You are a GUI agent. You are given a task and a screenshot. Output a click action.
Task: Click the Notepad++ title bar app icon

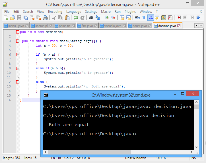pyautogui.click(x=5, y=4)
